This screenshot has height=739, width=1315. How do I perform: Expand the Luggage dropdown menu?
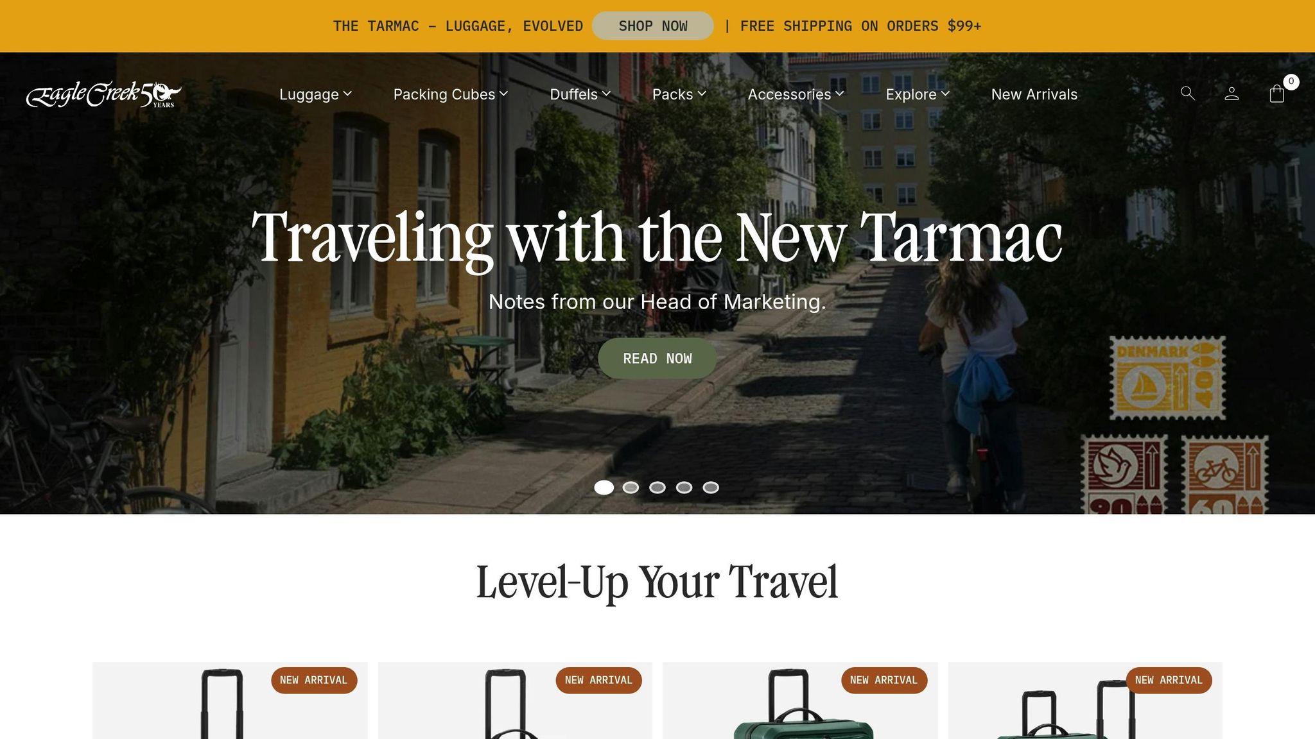click(315, 94)
